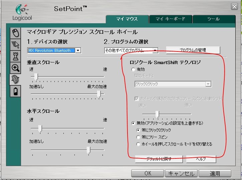Select 常にフリー スピン radio option
242x180 pixels.
coord(138,137)
